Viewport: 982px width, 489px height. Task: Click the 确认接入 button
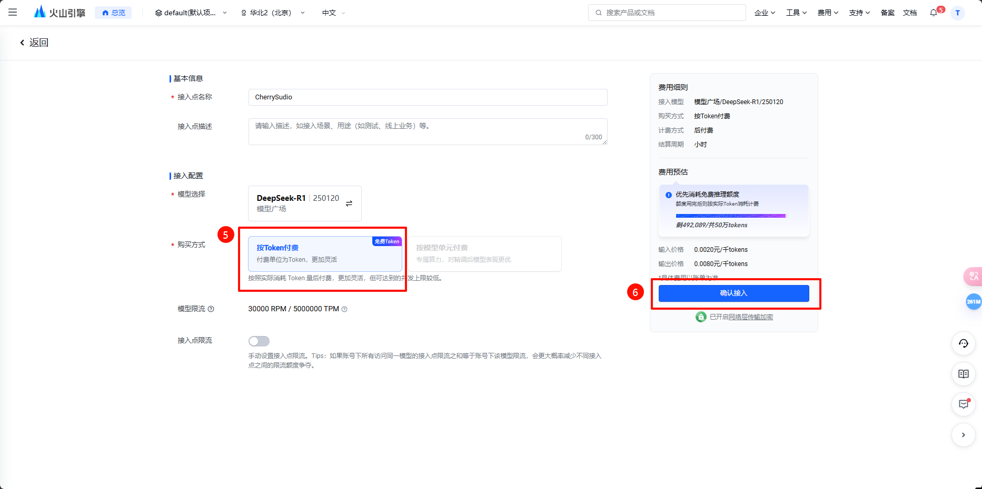[733, 293]
